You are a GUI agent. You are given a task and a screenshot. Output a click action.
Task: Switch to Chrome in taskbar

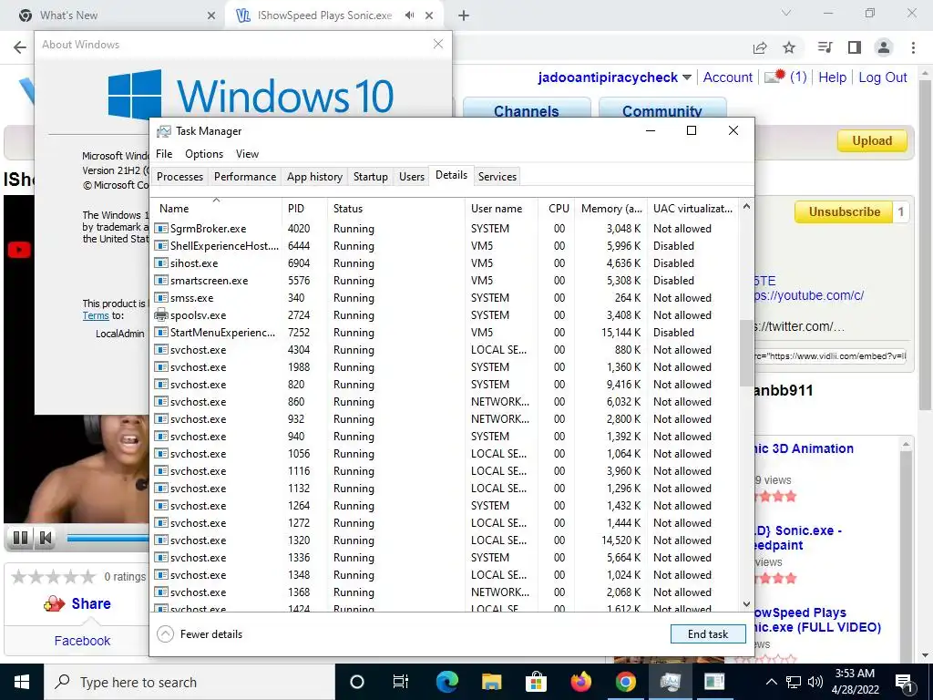pos(625,682)
